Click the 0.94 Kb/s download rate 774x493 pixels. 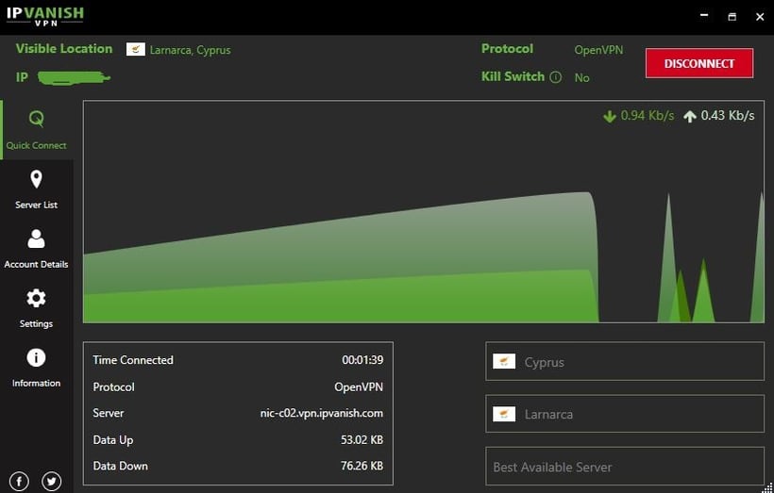pos(648,115)
